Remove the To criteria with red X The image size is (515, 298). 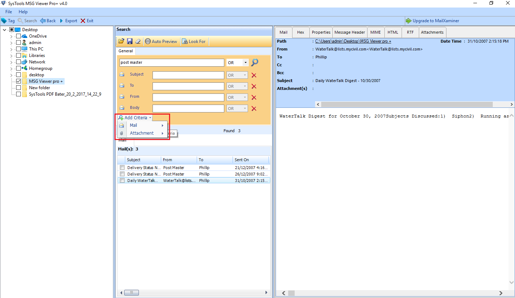[x=254, y=86]
